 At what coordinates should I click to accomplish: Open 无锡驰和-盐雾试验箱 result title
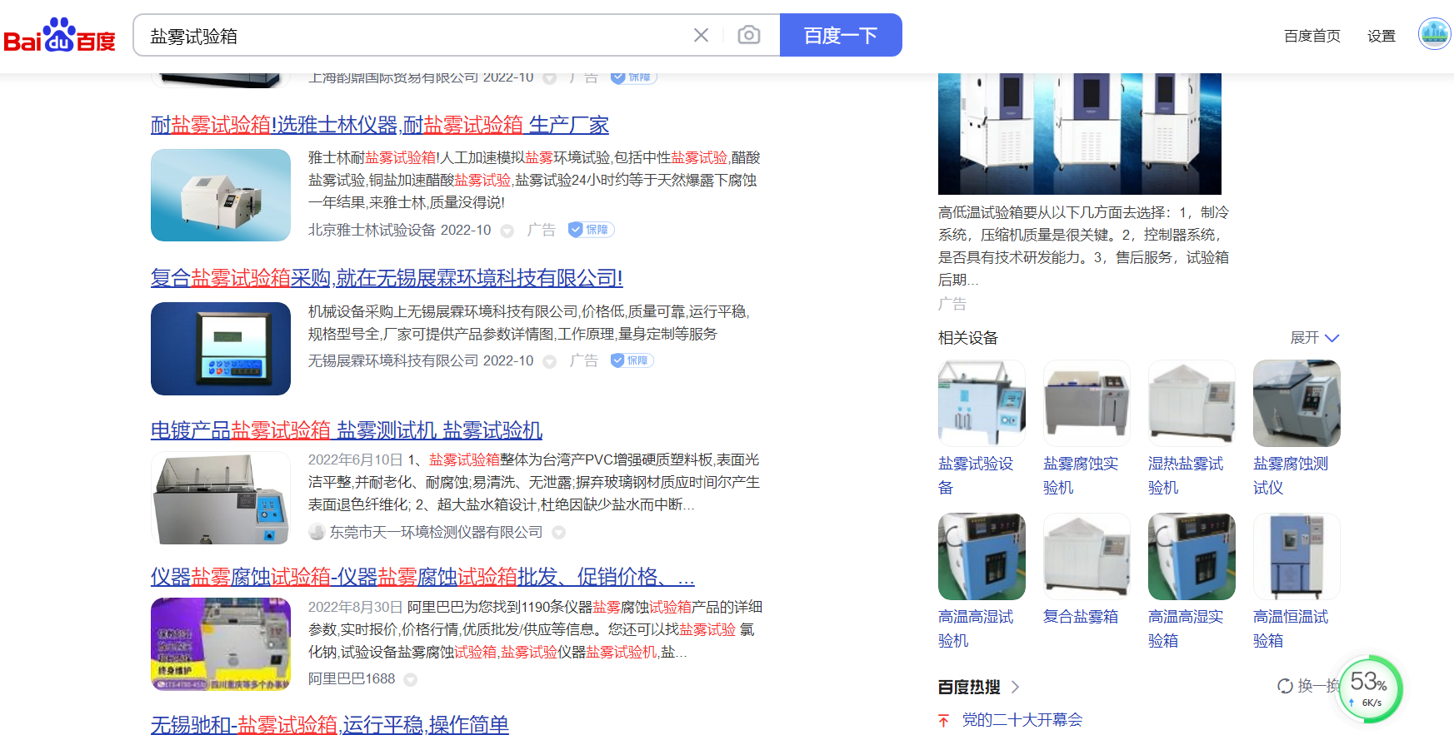(x=330, y=724)
